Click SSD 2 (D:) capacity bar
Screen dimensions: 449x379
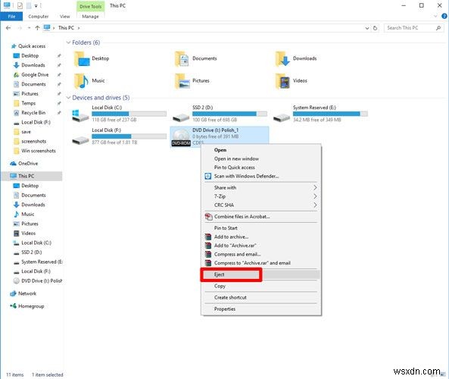click(229, 114)
